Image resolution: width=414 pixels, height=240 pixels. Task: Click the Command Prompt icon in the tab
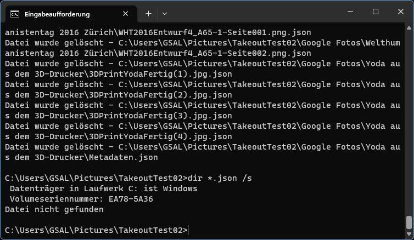(15, 14)
